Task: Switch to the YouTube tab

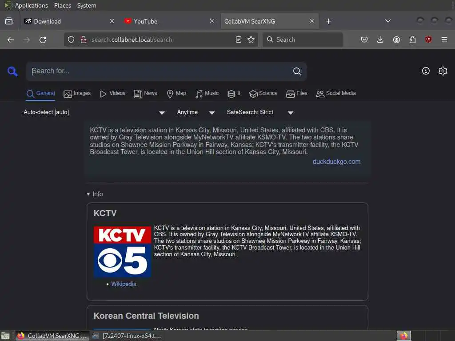Action: pyautogui.click(x=169, y=21)
